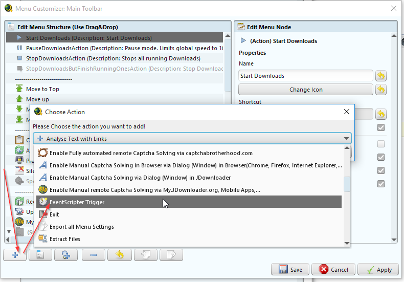The width and height of the screenshot is (404, 282).
Task: Select the PauseDownloadsAction row
Action: click(x=115, y=48)
